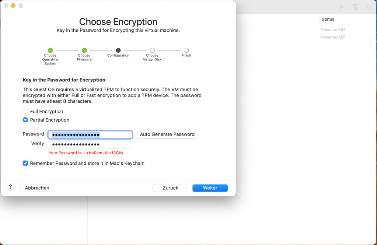Click Auto Generate Password

pyautogui.click(x=167, y=134)
